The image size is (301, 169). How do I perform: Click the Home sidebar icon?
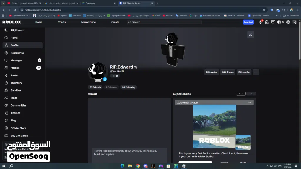coord(6,38)
